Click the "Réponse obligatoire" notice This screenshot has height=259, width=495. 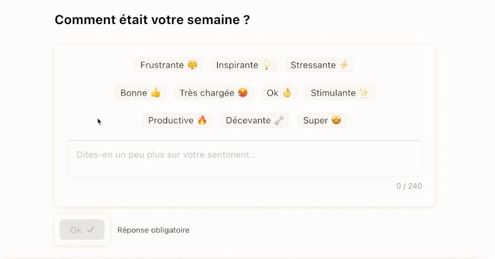[153, 230]
